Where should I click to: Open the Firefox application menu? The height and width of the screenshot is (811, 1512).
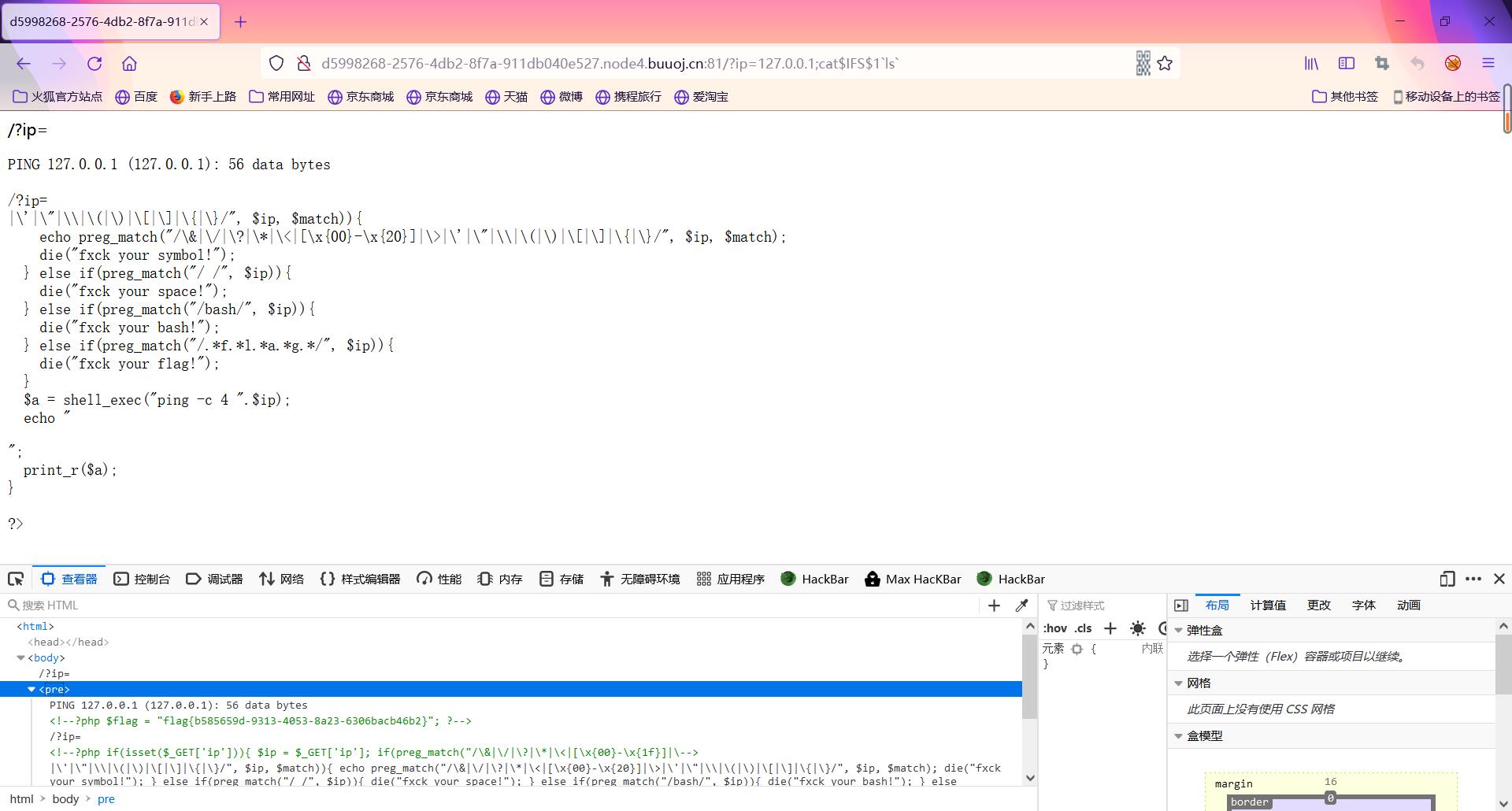(1488, 64)
